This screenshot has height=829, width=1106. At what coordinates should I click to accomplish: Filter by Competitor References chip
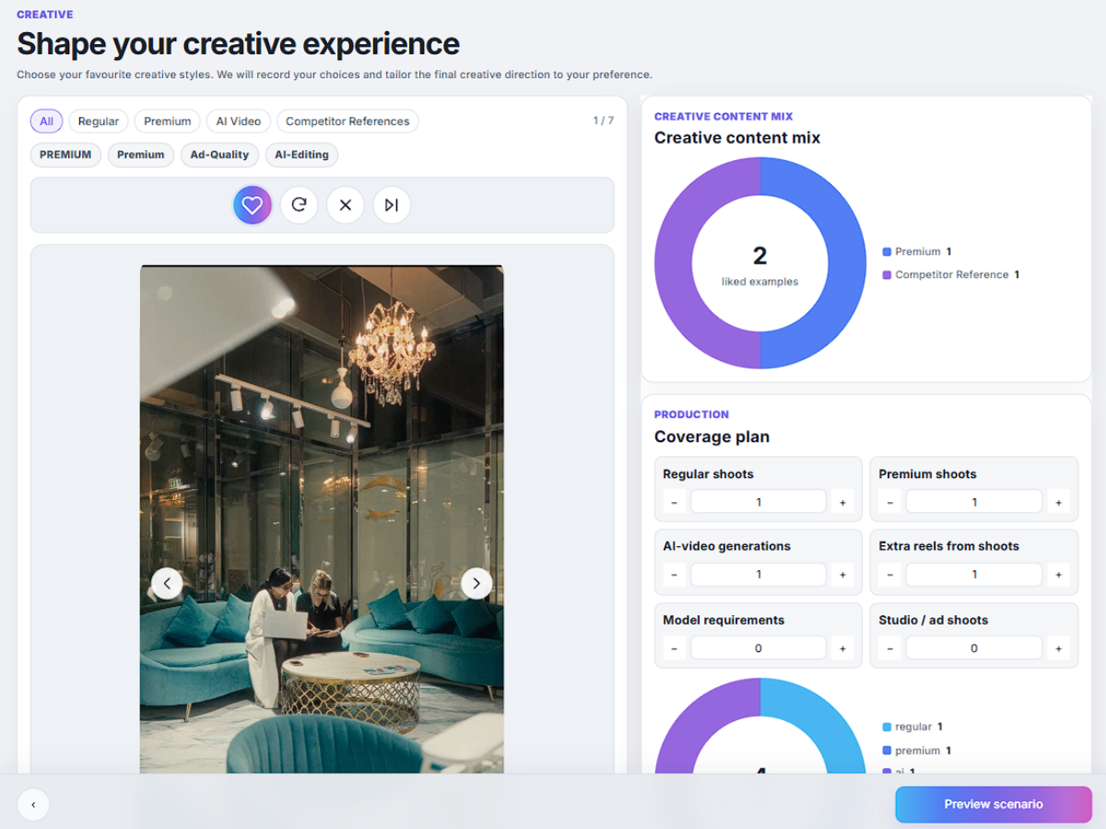point(347,122)
